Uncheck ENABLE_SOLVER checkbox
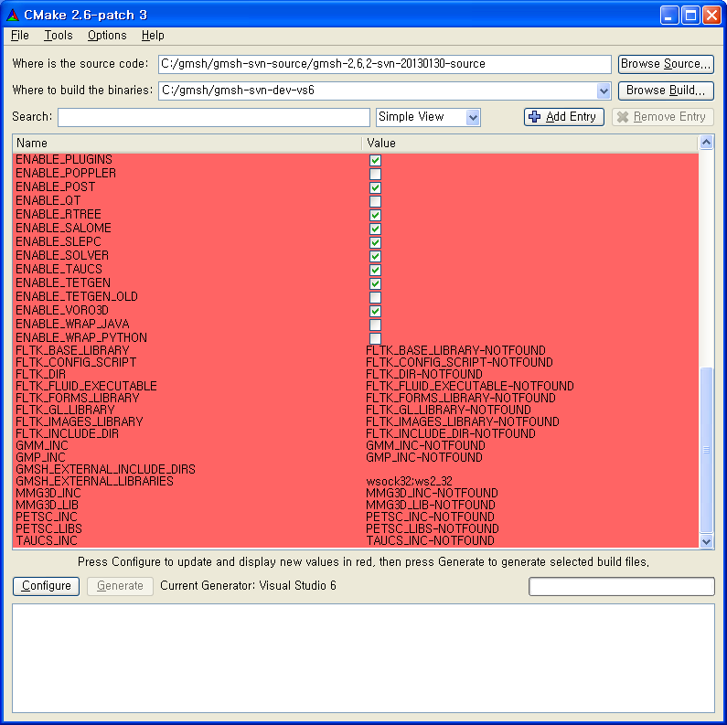This screenshot has width=727, height=725. point(375,256)
